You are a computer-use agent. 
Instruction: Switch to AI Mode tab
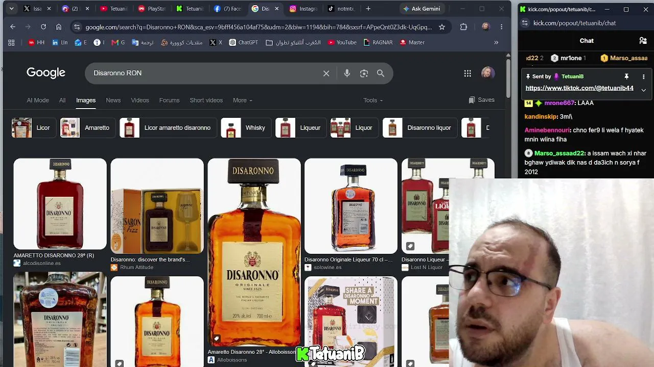click(x=38, y=100)
